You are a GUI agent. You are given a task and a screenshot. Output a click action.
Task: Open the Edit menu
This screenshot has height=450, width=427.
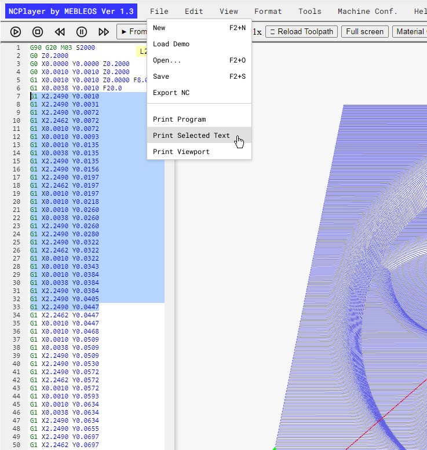click(194, 12)
